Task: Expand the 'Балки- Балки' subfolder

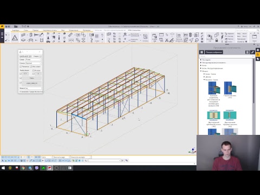Action: pyautogui.click(x=204, y=74)
